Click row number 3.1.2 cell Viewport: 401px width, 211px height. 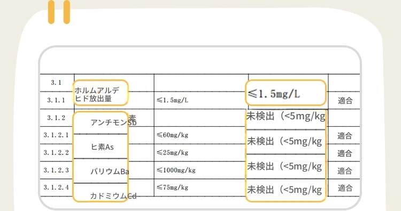pos(56,118)
